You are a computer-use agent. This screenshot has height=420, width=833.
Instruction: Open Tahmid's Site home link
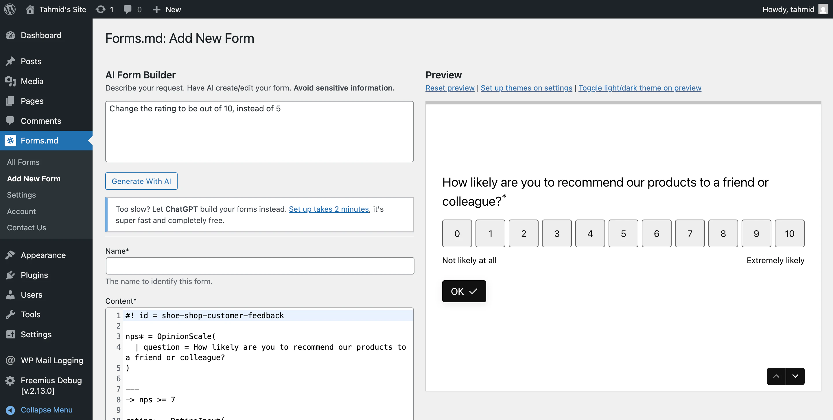tap(56, 9)
